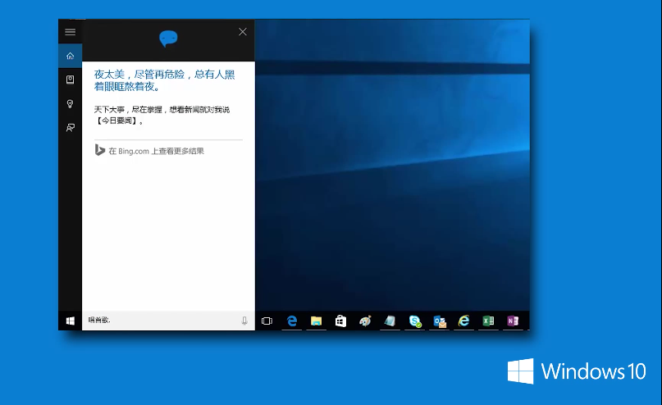Screen dimensions: 662x405
Task: Open File Explorer from the taskbar
Action: 316,321
